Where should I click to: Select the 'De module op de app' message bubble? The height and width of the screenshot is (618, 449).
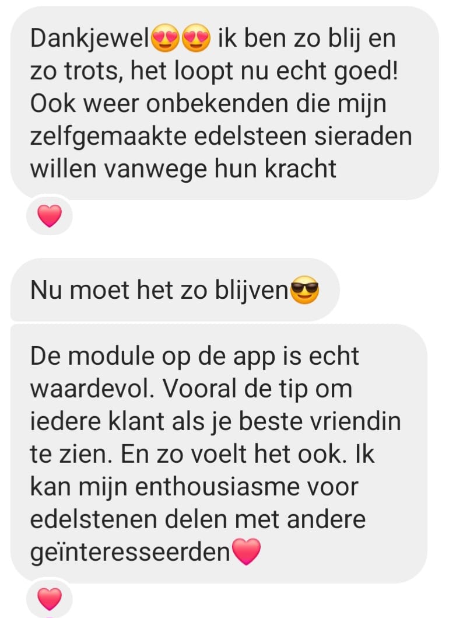coord(219,453)
